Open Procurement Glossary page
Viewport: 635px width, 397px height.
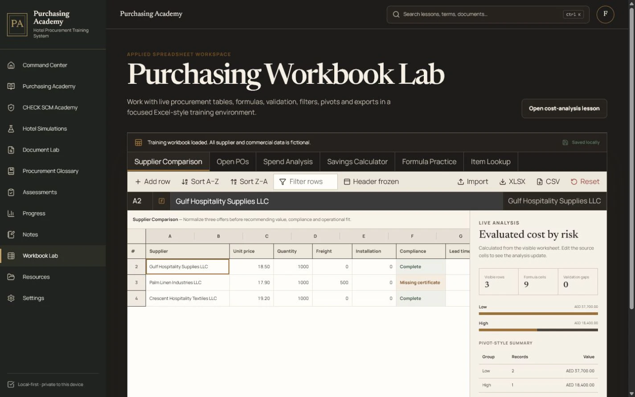tap(53, 171)
